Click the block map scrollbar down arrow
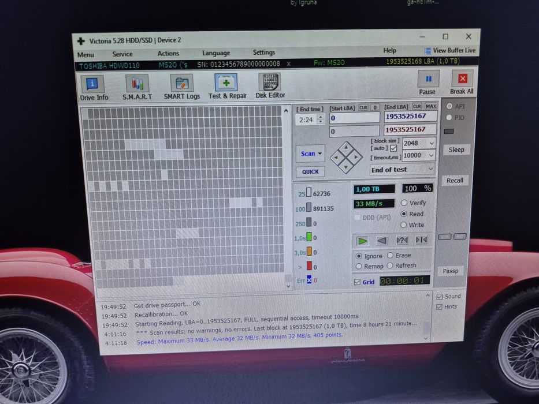This screenshot has width=539, height=404. tap(288, 286)
